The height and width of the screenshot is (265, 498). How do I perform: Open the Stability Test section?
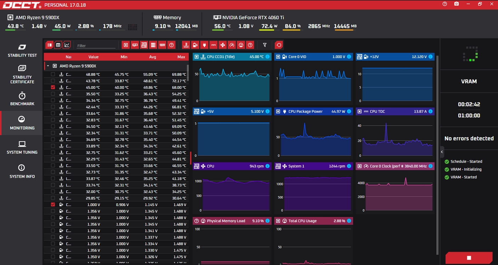tap(22, 51)
